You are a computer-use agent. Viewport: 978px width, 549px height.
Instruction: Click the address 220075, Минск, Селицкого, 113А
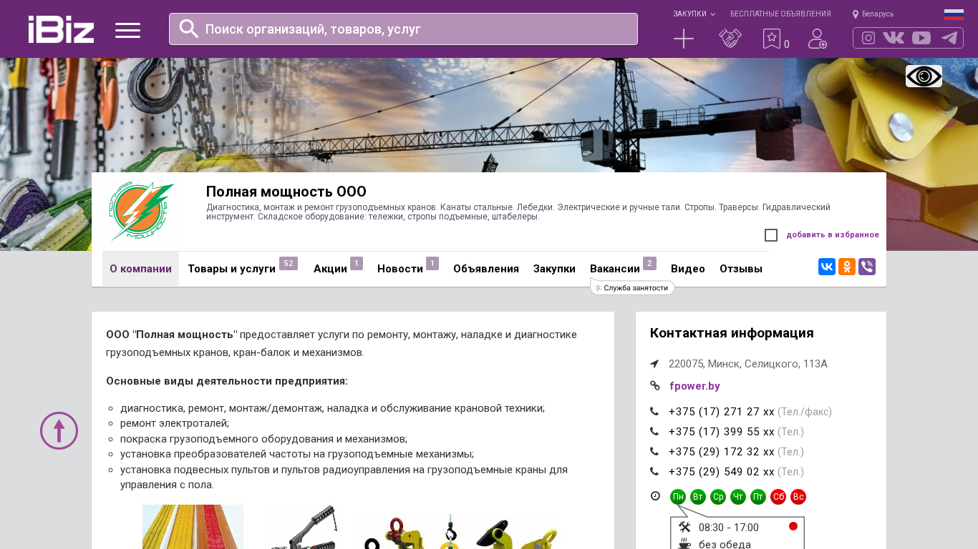[748, 364]
